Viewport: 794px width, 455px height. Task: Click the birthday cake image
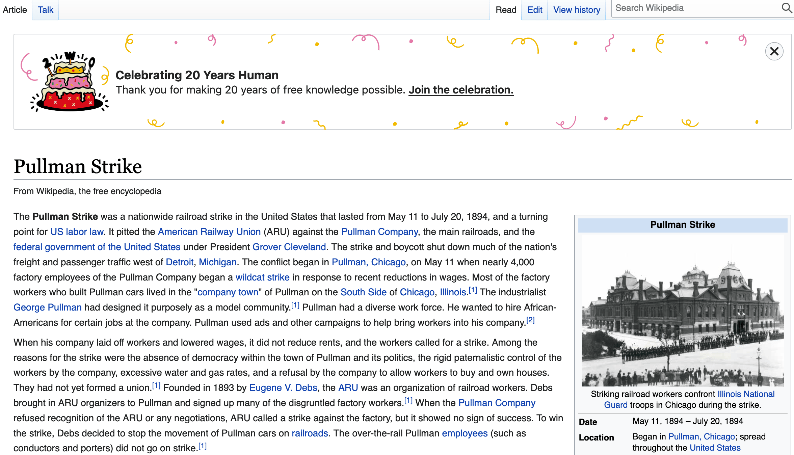coord(69,82)
